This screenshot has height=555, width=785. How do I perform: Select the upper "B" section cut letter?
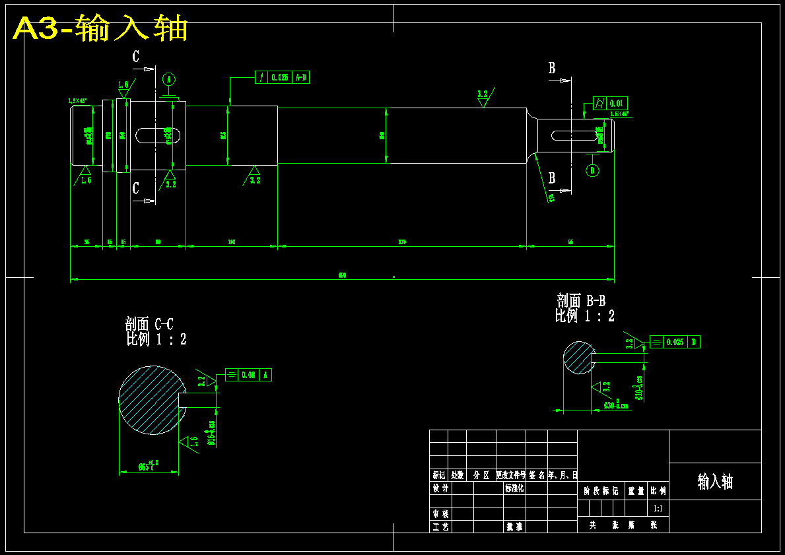click(x=552, y=68)
